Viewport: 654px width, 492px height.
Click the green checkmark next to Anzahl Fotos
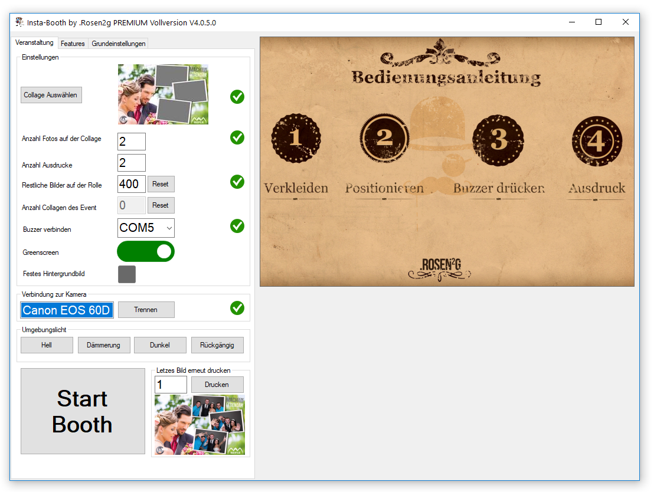click(x=237, y=137)
